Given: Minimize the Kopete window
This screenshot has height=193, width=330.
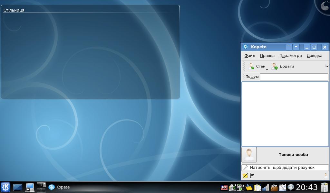Looking at the screenshot, I should [x=307, y=47].
